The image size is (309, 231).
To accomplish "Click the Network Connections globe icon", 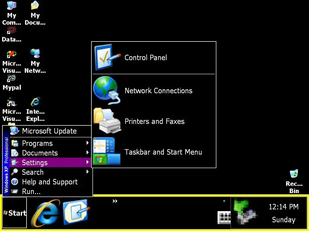I will 107,90.
